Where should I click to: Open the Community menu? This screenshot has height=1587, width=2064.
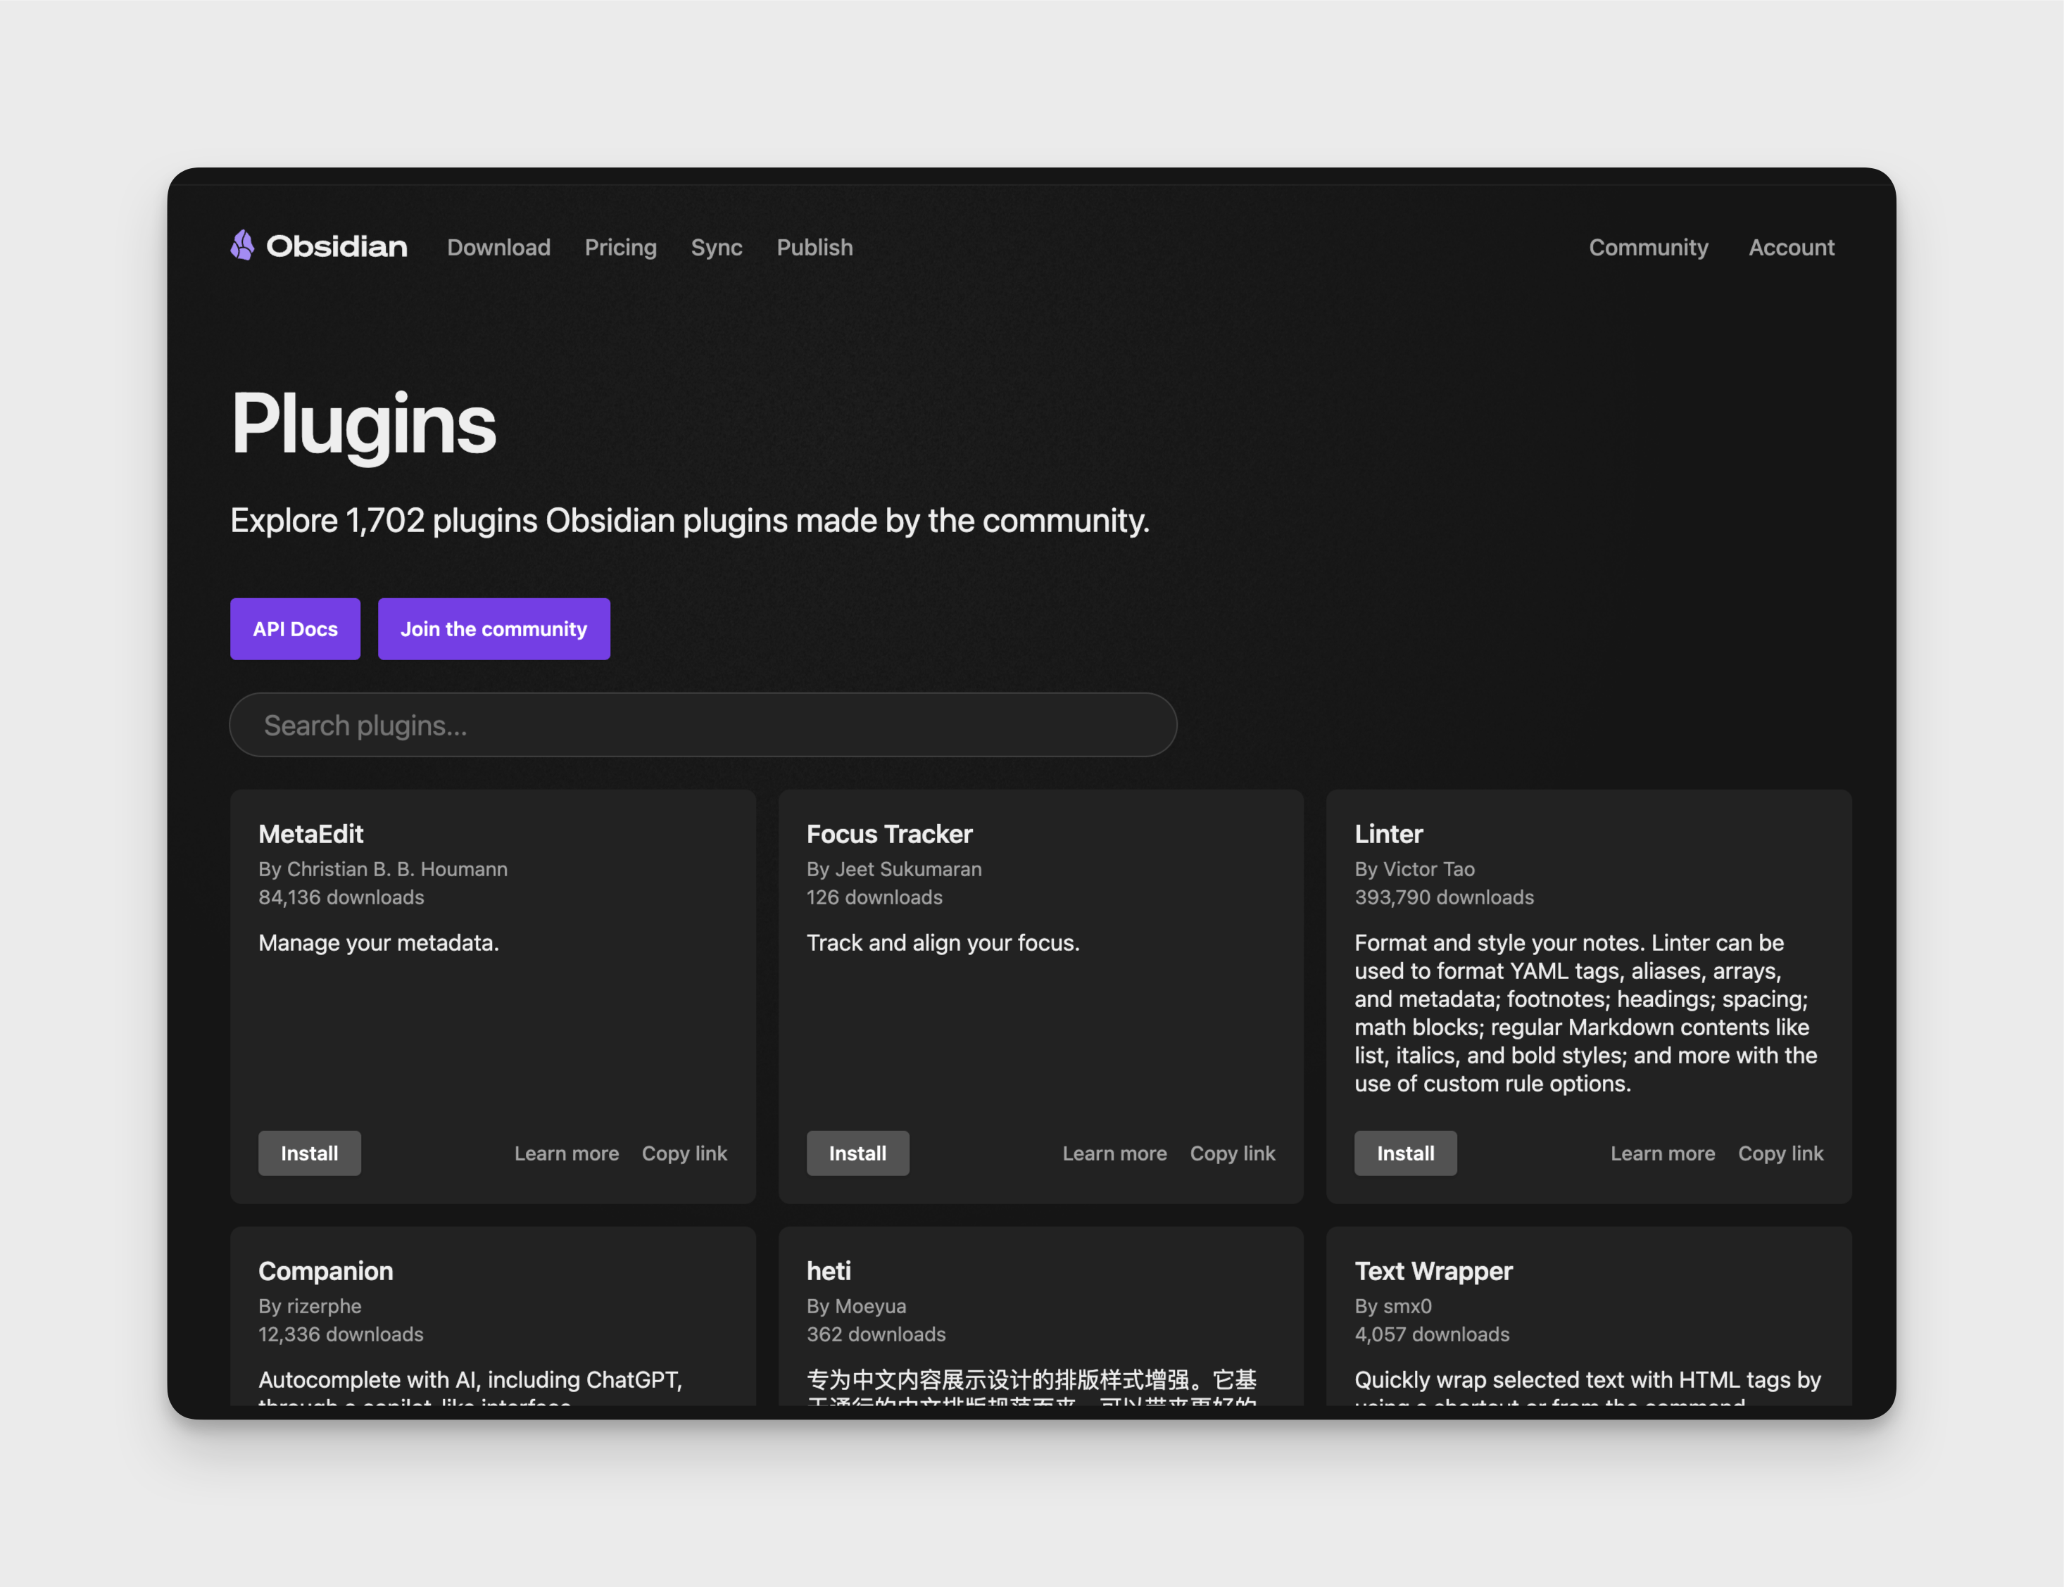coord(1647,248)
